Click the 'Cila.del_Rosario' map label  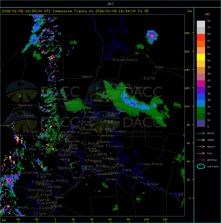125,60
